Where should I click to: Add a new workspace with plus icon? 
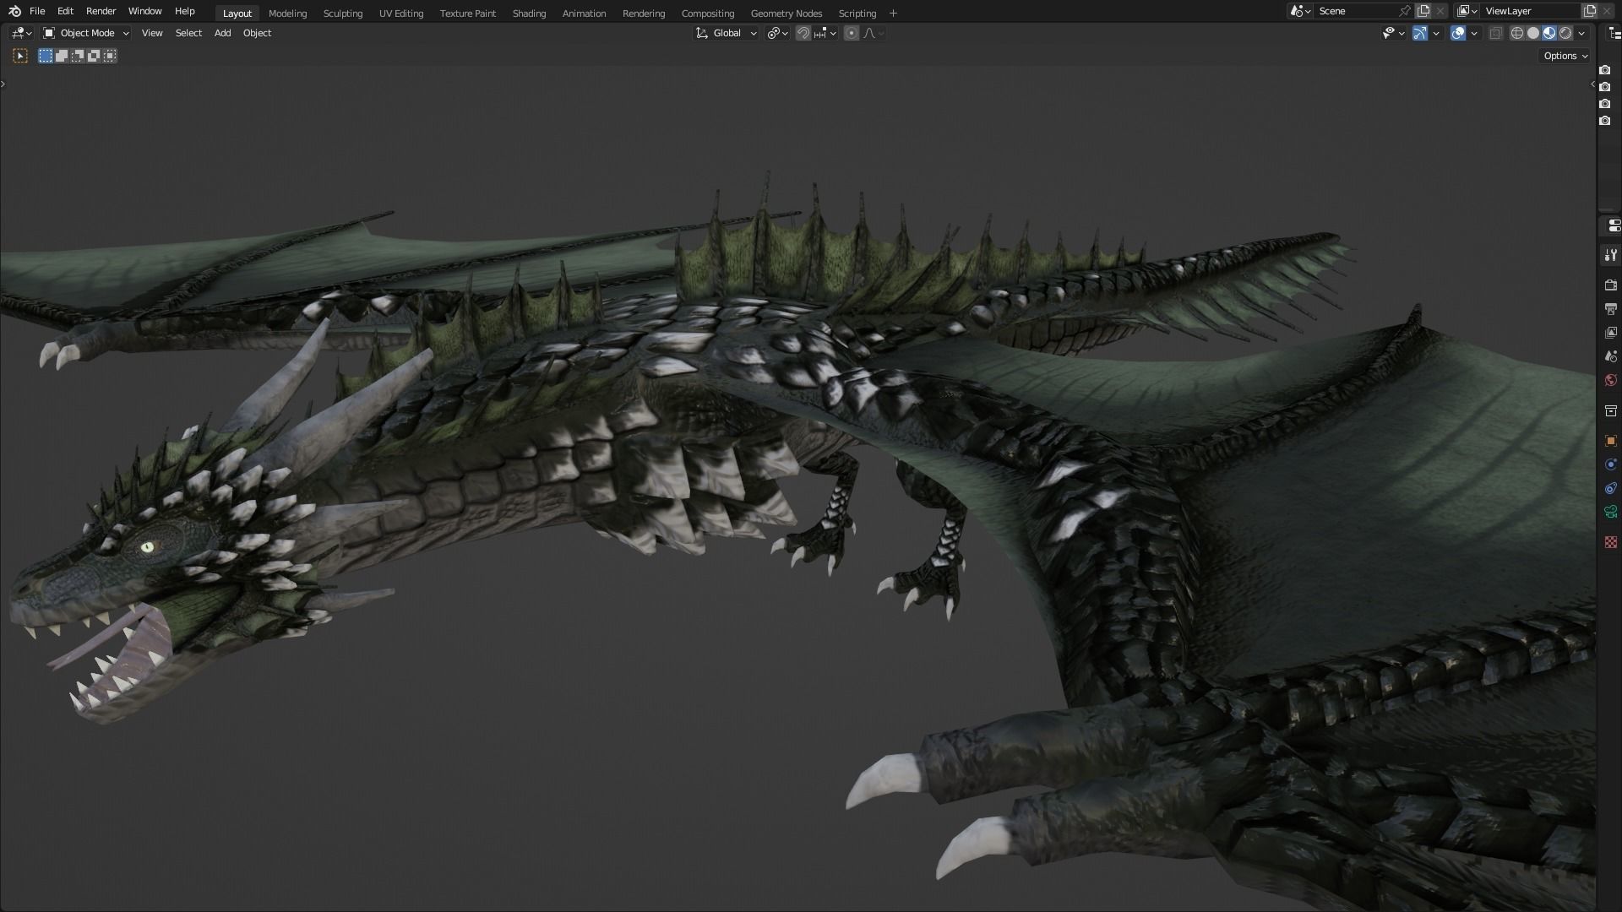pos(893,14)
